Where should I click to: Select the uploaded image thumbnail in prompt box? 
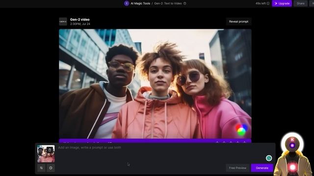(46, 154)
